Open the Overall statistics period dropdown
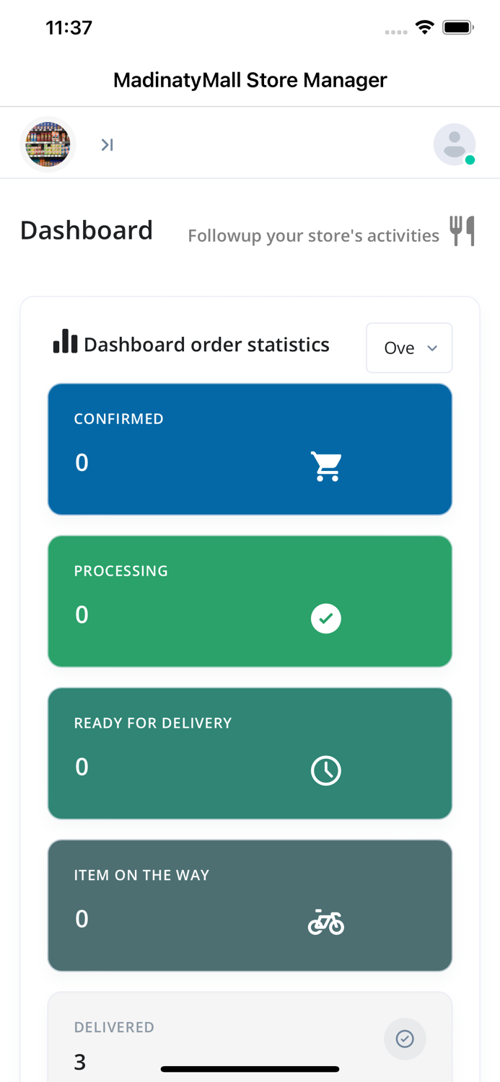The height and width of the screenshot is (1082, 500). click(408, 348)
